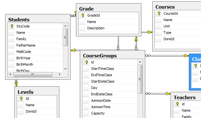Click the relationship key endpoint at Teachers table
Image resolution: width=201 pixels, height=118 pixels.
click(x=168, y=94)
